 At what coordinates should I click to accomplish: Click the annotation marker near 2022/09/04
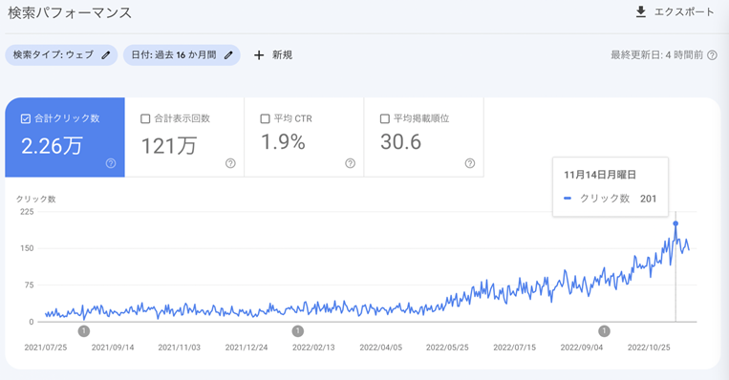click(x=604, y=331)
